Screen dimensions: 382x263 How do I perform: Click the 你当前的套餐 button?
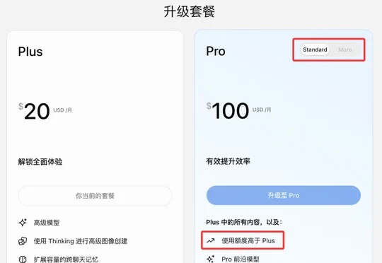pyautogui.click(x=95, y=196)
